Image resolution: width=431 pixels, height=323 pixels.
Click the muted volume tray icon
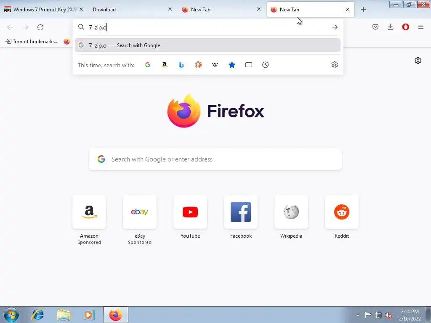coord(388,315)
